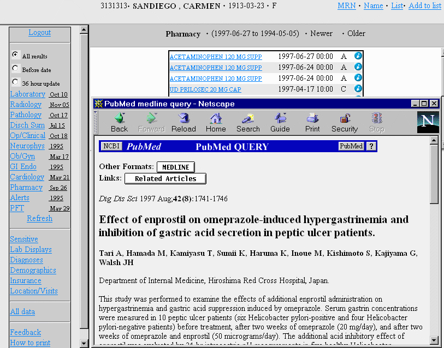Image resolution: width=444 pixels, height=348 pixels.
Task: Log out via the Logout link
Action: click(40, 33)
